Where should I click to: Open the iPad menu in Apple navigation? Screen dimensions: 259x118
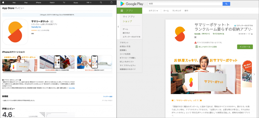coord(26,3)
